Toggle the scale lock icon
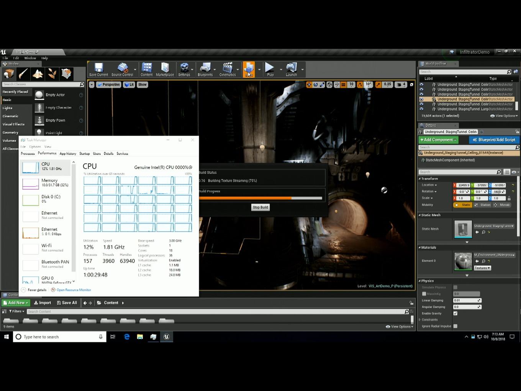The image size is (521, 391). pos(509,198)
